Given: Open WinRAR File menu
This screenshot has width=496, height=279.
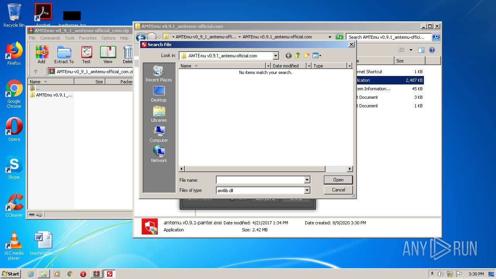Looking at the screenshot, I should pyautogui.click(x=32, y=38).
